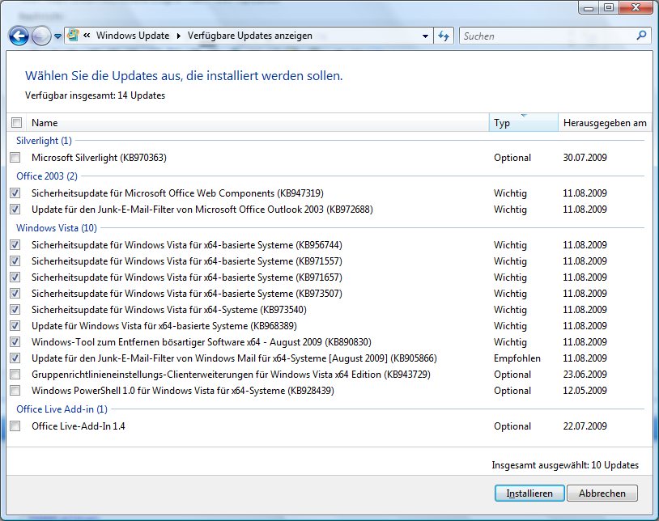Screen dimensions: 659x521
Task: Uncheck Sicherheitsupdate KB973540 checkbox
Action: tap(15, 309)
